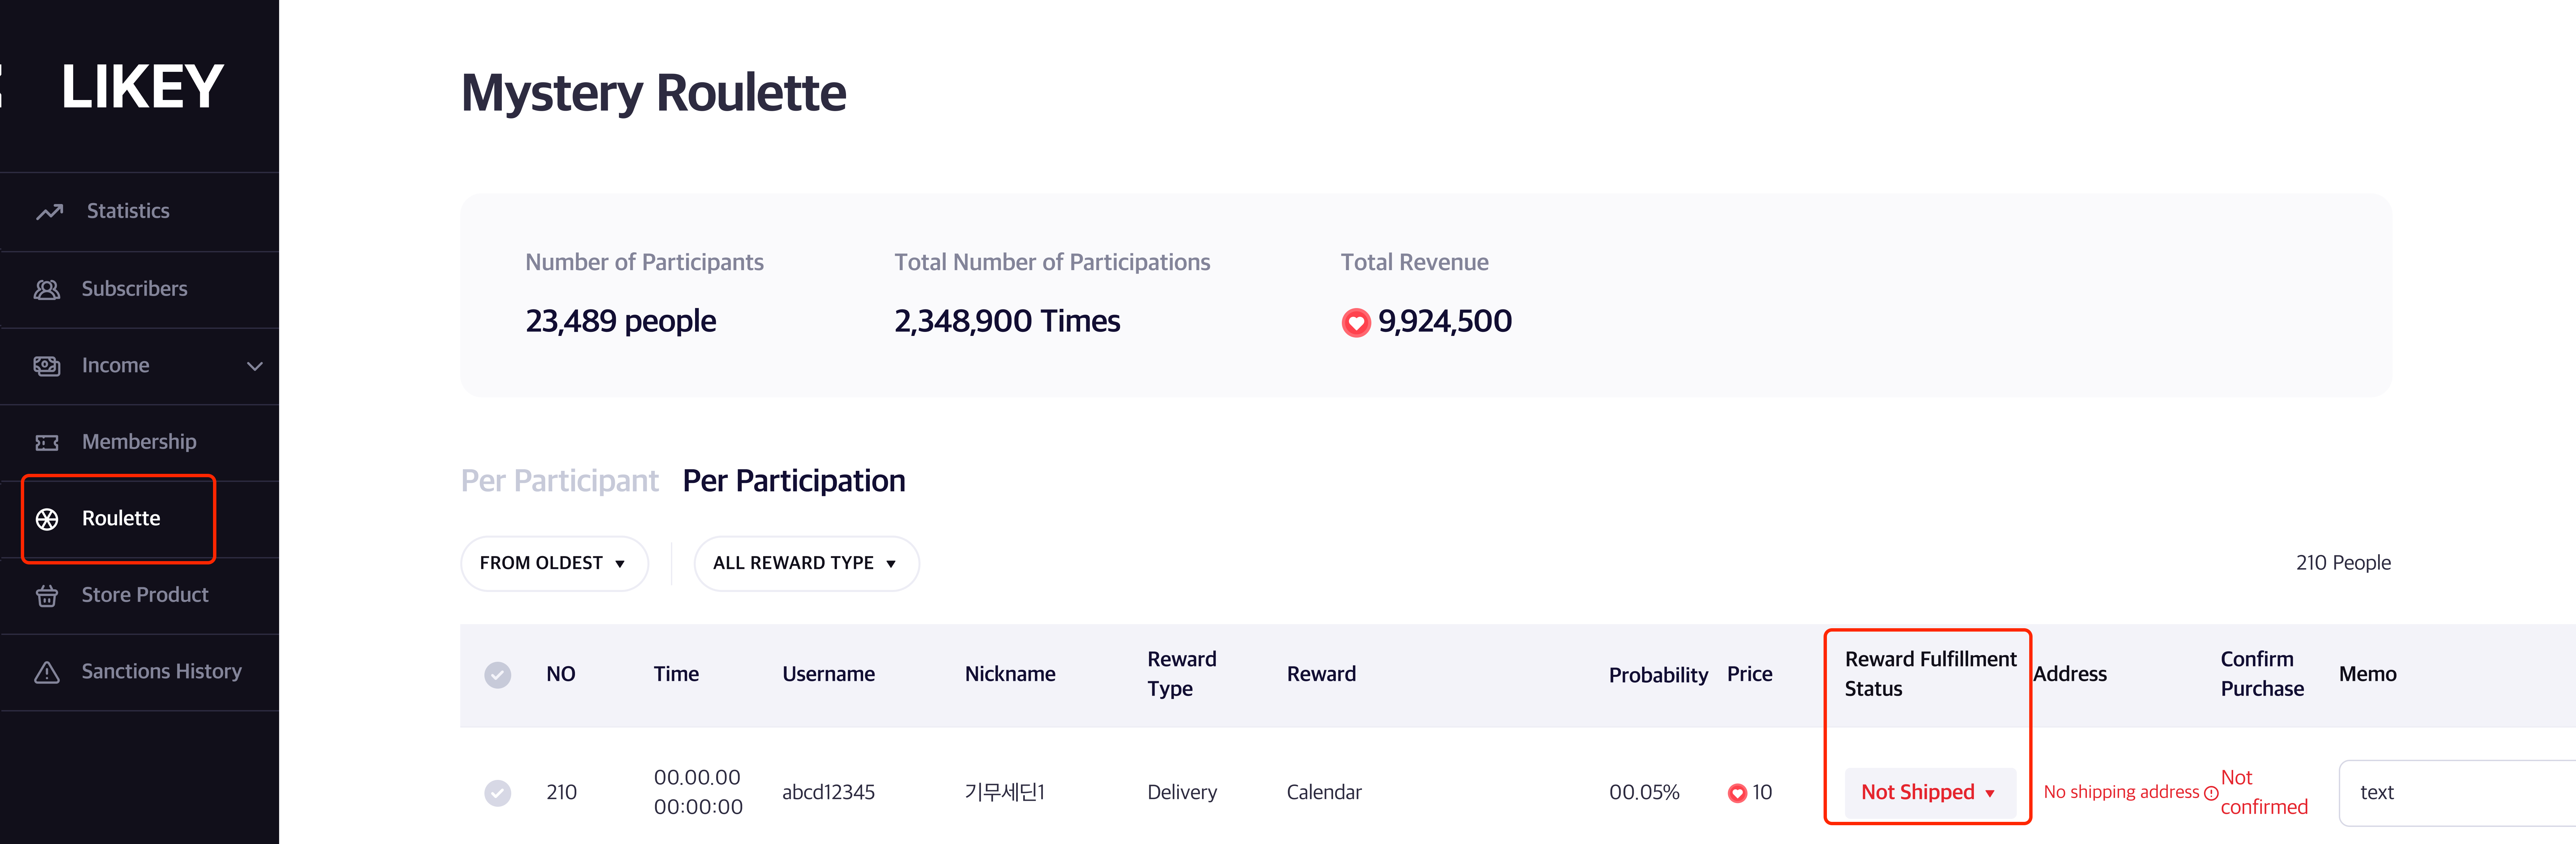Click the Calendar reward cell
This screenshot has width=2576, height=844.
1324,793
